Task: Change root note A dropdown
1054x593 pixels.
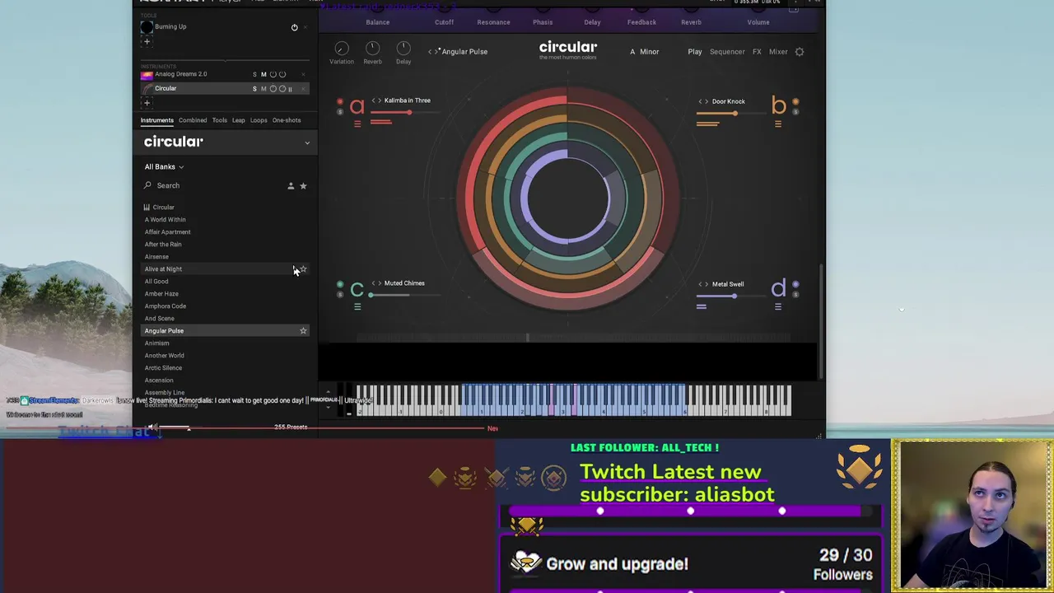Action: pyautogui.click(x=632, y=52)
